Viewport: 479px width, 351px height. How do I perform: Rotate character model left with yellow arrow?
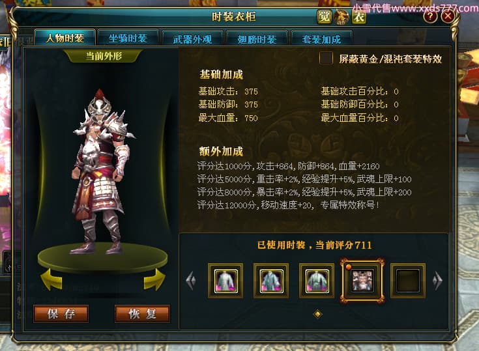pos(51,279)
